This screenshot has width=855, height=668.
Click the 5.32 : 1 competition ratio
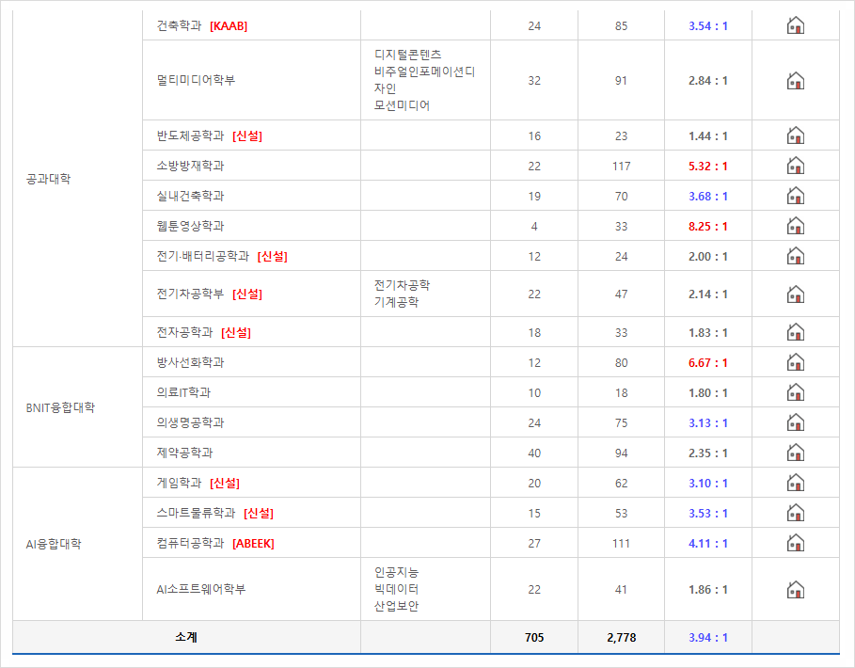pos(707,167)
